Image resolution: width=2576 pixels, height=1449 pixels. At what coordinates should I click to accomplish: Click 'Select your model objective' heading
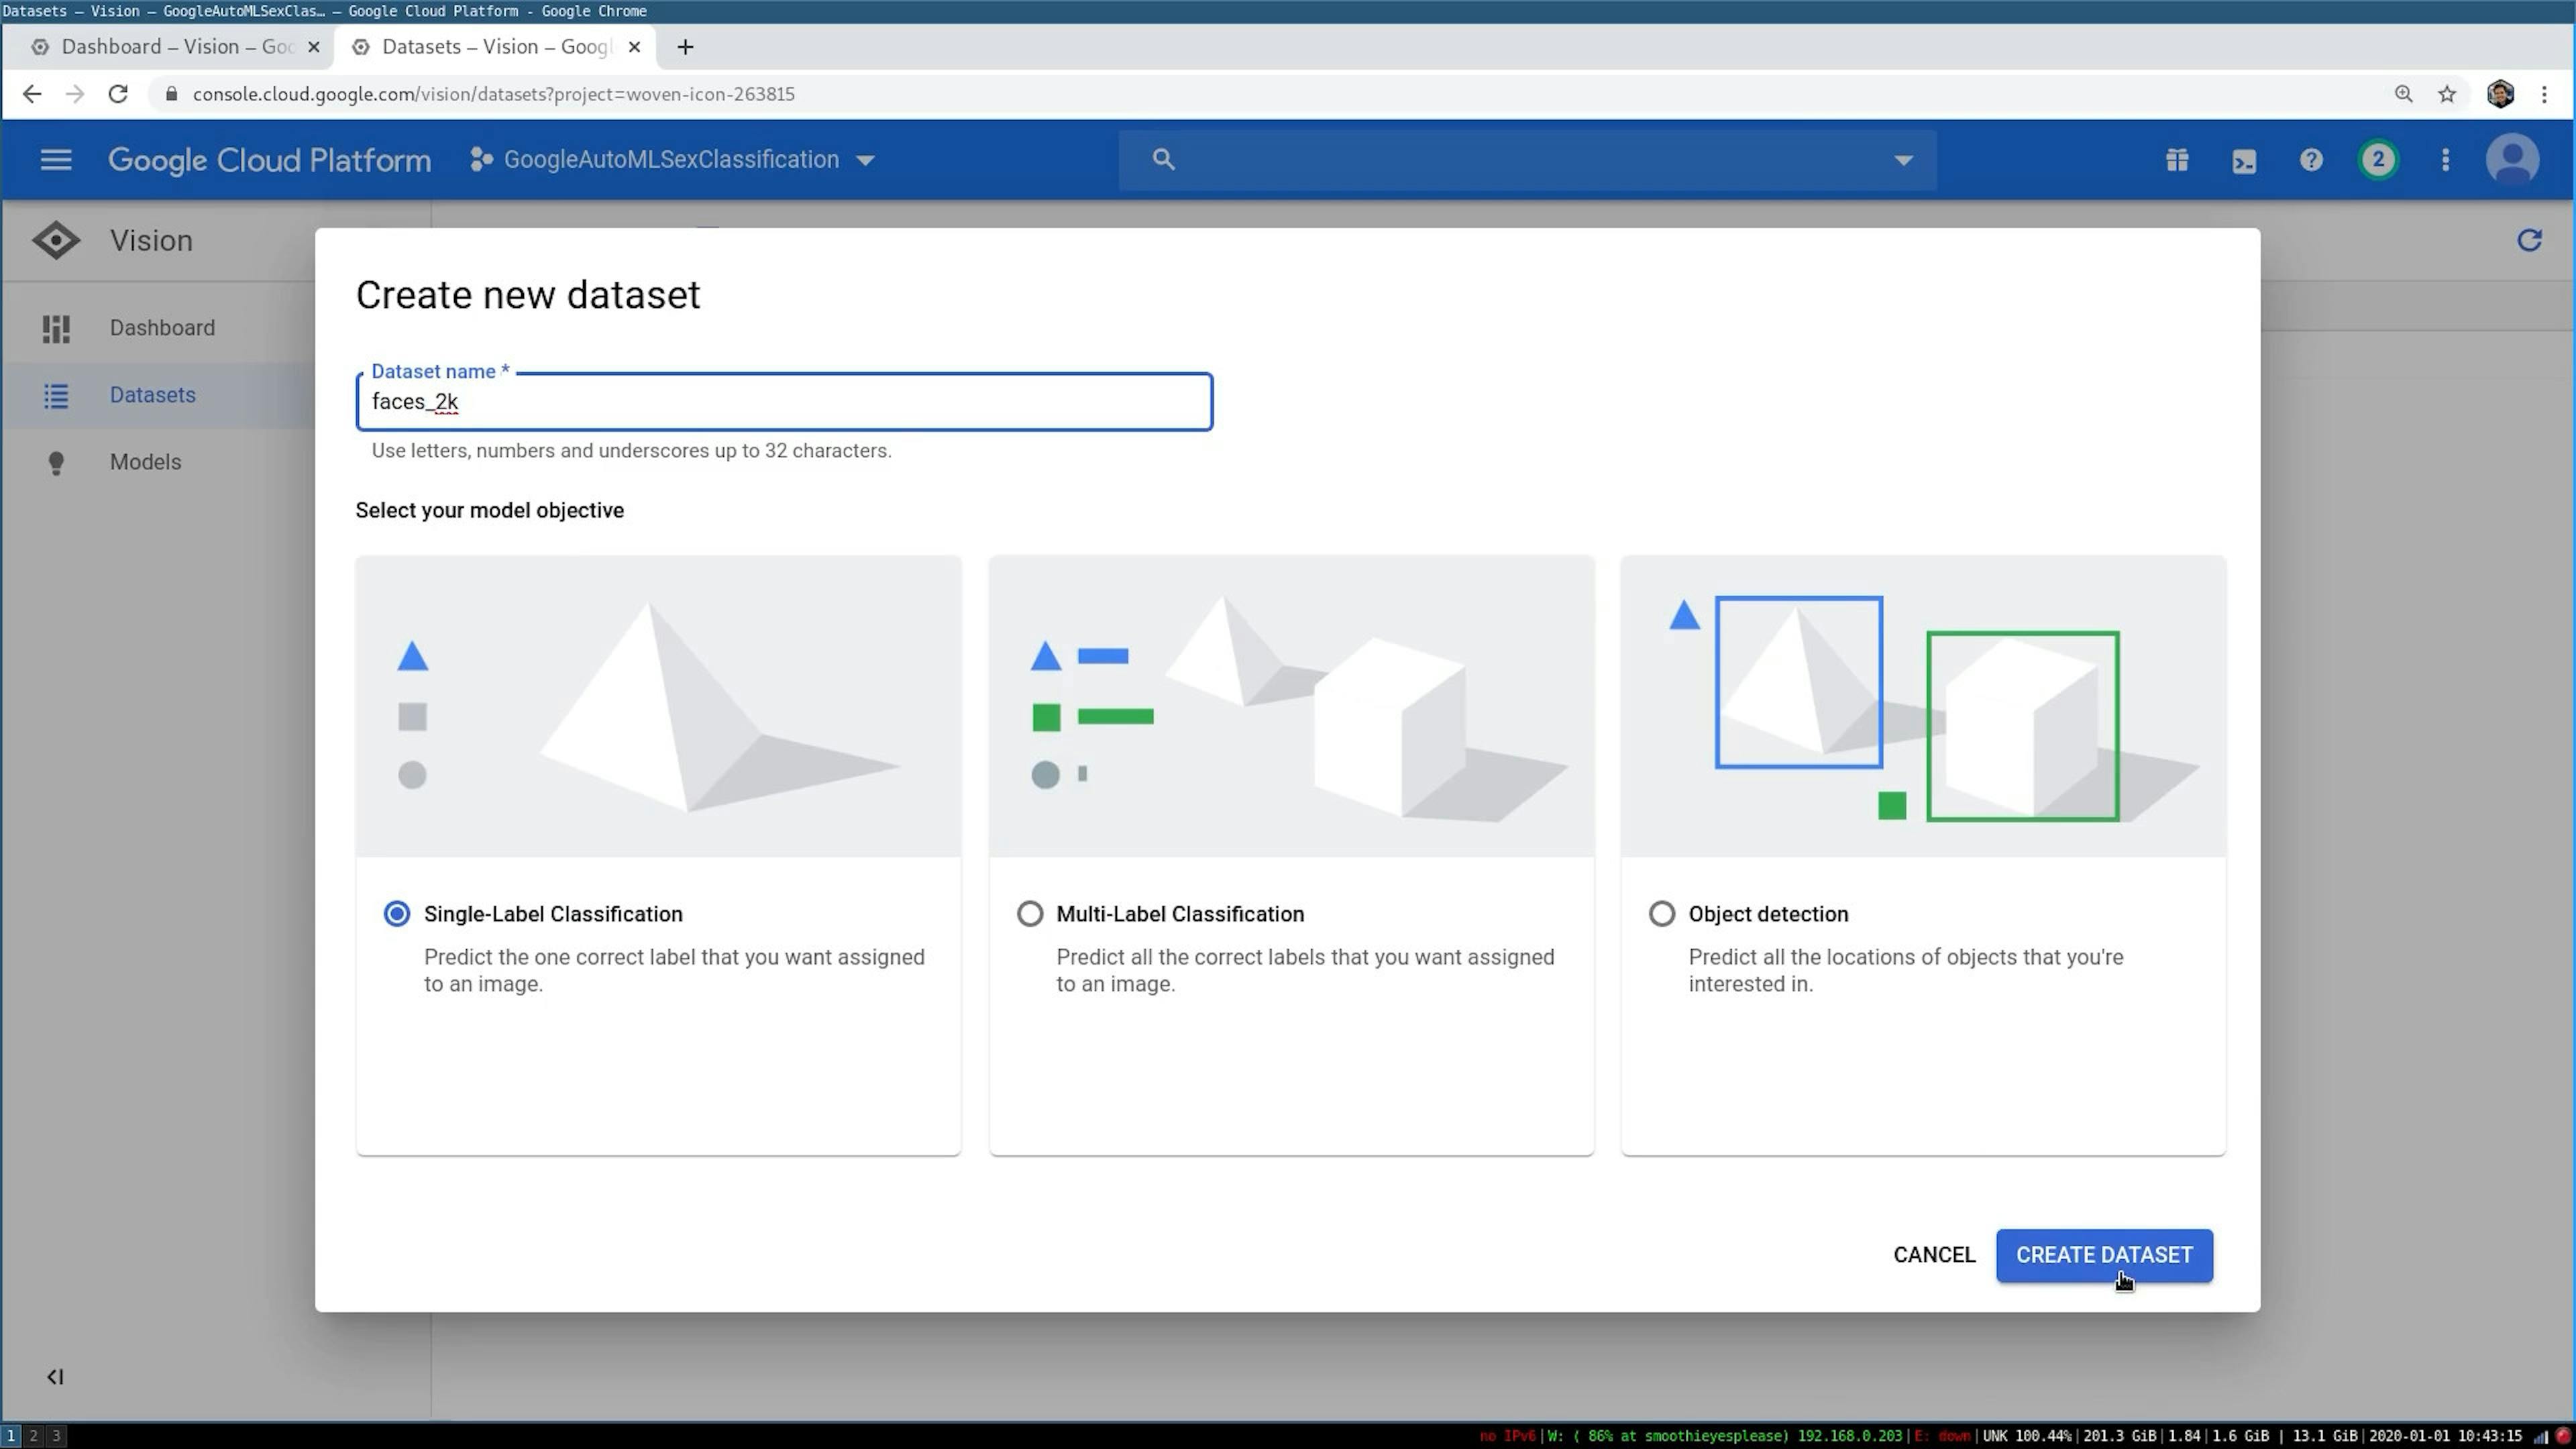coord(490,511)
